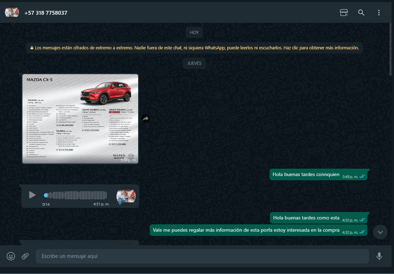Forward the Mazda CX-5 image

tap(145, 119)
